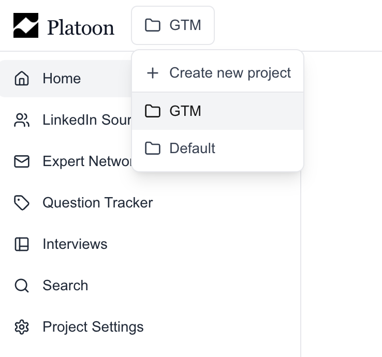The image size is (382, 357).
Task: Choose Create new project option
Action: click(x=217, y=73)
